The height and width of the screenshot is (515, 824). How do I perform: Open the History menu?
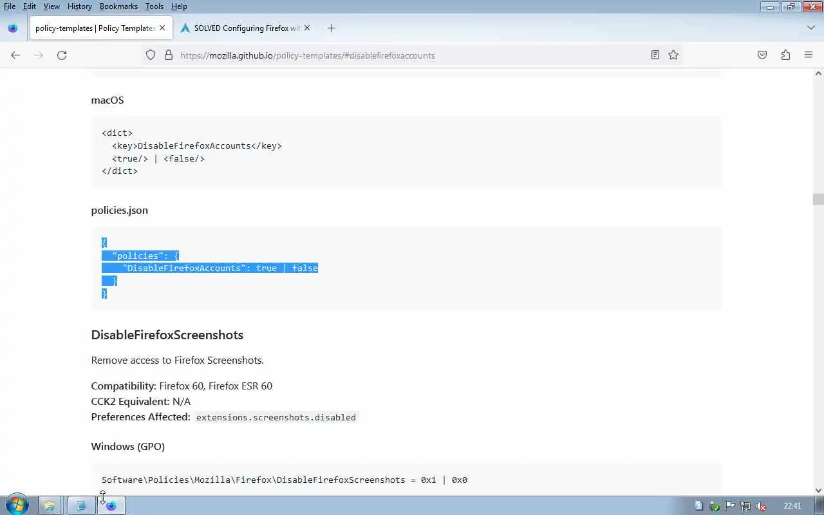pyautogui.click(x=79, y=6)
